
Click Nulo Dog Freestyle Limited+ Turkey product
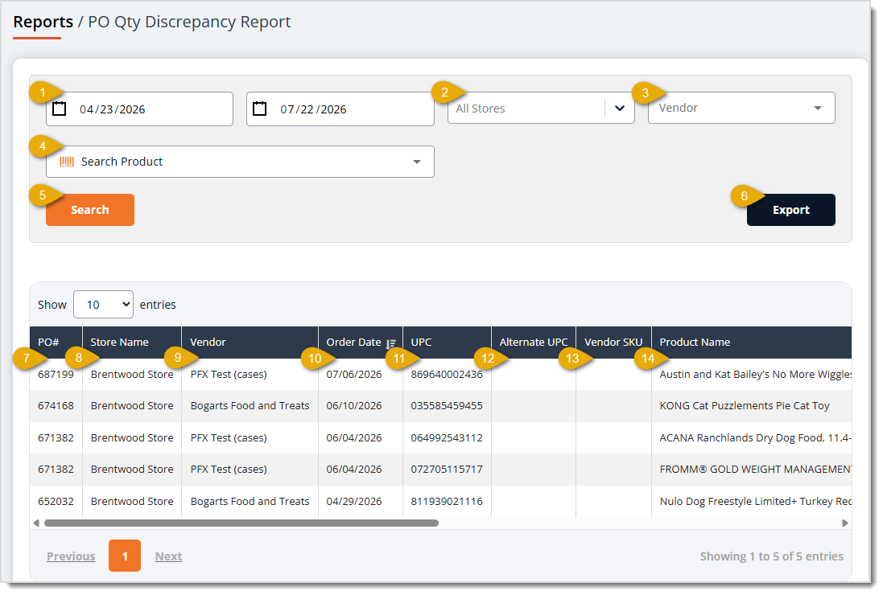(x=755, y=502)
